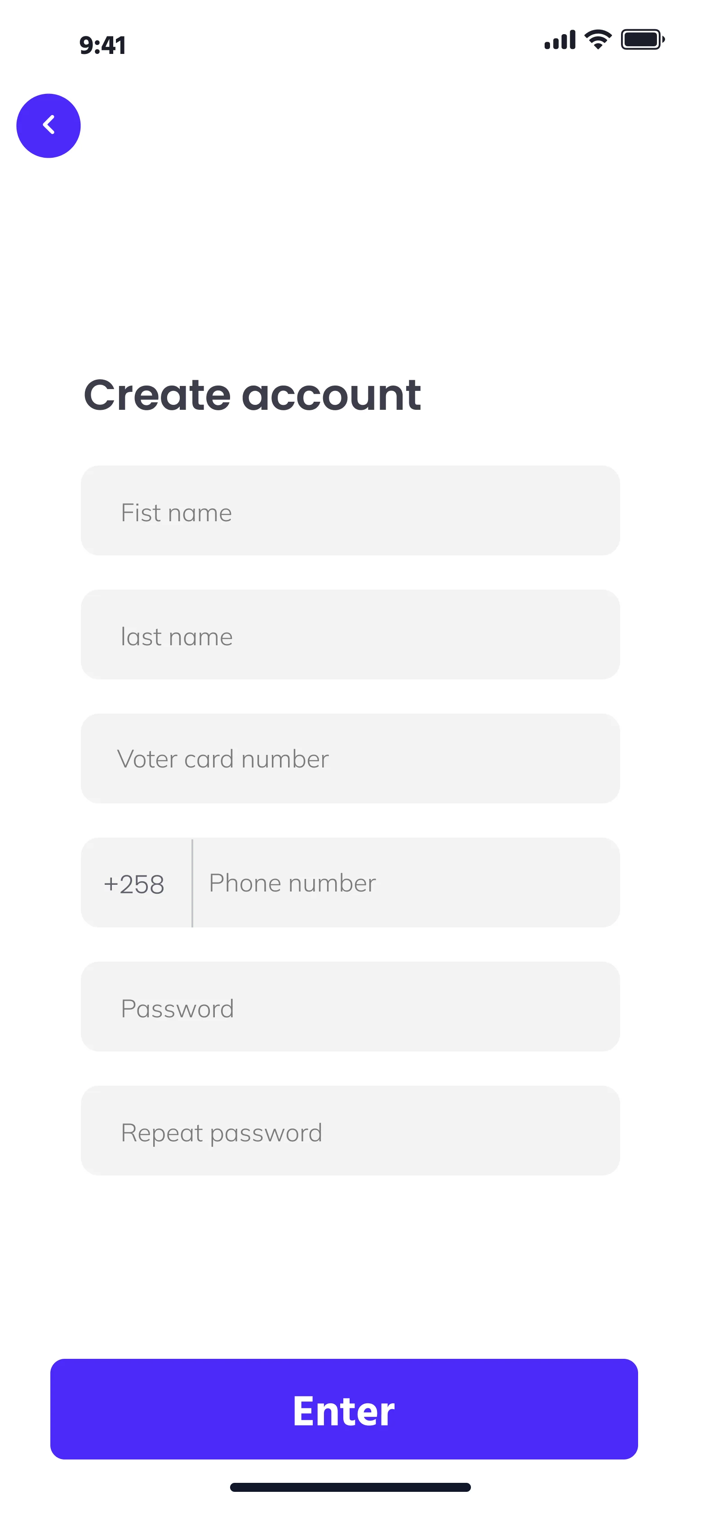Click the word Create in the heading
Viewport: 701px width, 1517px height.
click(x=157, y=395)
